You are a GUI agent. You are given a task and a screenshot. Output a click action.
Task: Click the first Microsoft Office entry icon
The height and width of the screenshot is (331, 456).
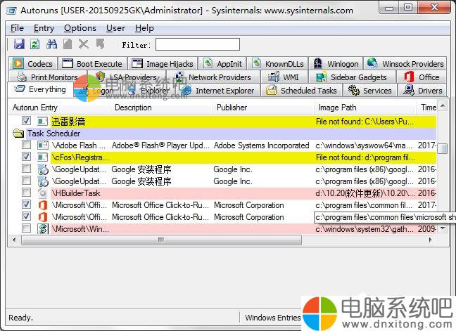[43, 205]
